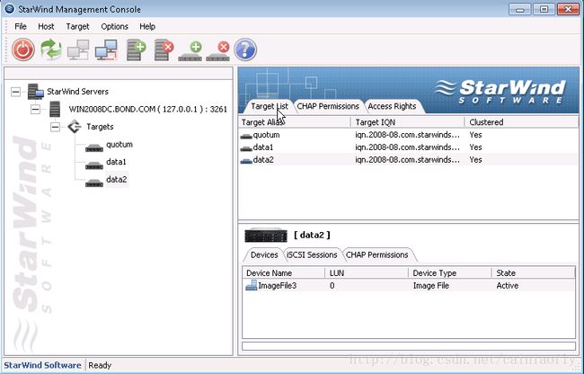Click the Clustered Yes value for data2
Viewport: 584px width, 374px height.
click(475, 160)
